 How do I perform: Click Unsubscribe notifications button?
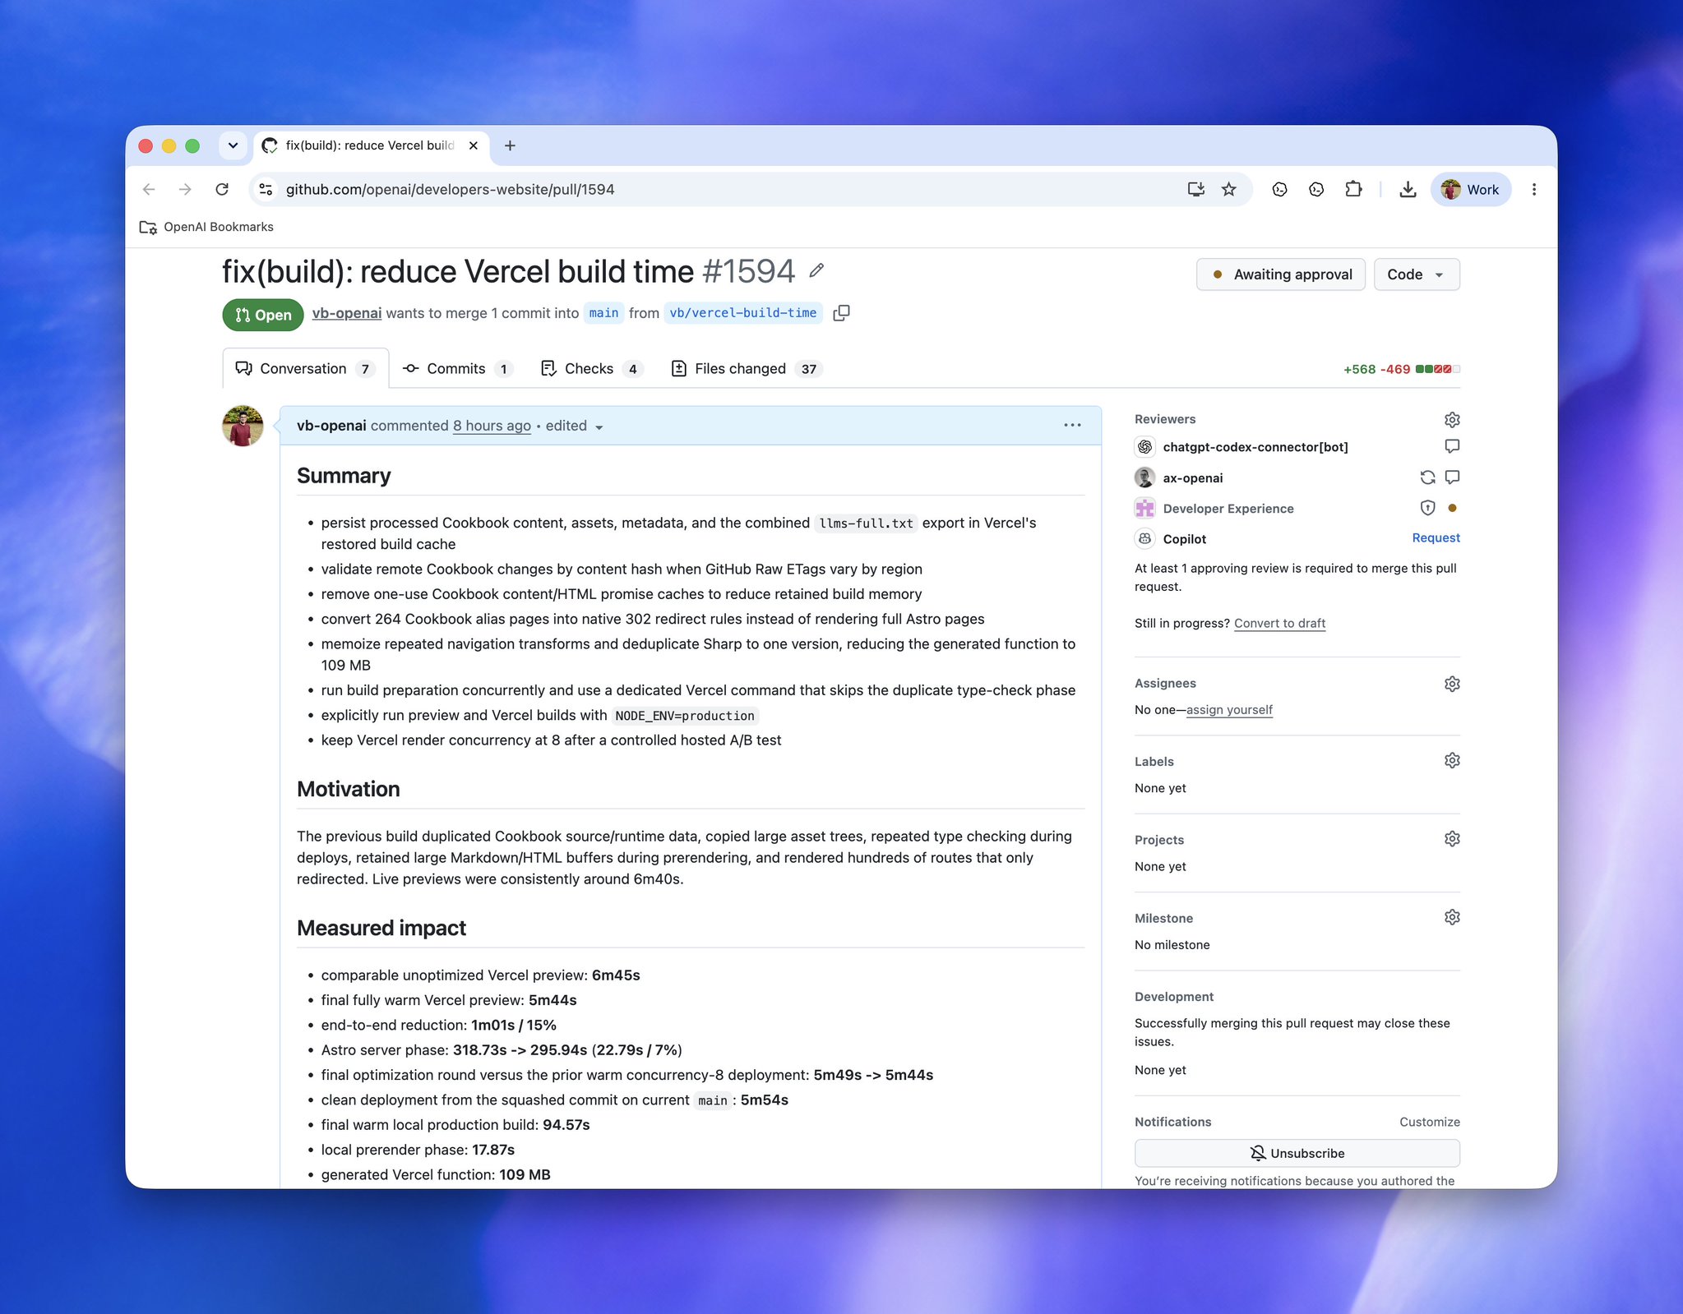pyautogui.click(x=1297, y=1153)
